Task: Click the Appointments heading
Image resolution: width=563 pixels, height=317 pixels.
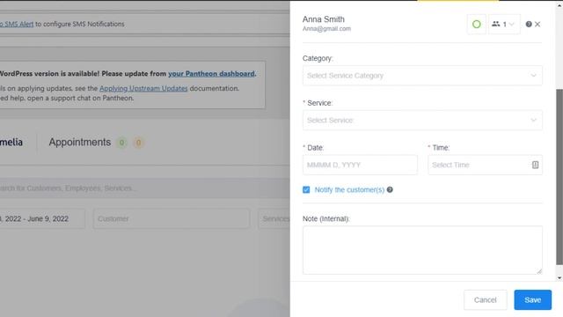Action: 80,143
